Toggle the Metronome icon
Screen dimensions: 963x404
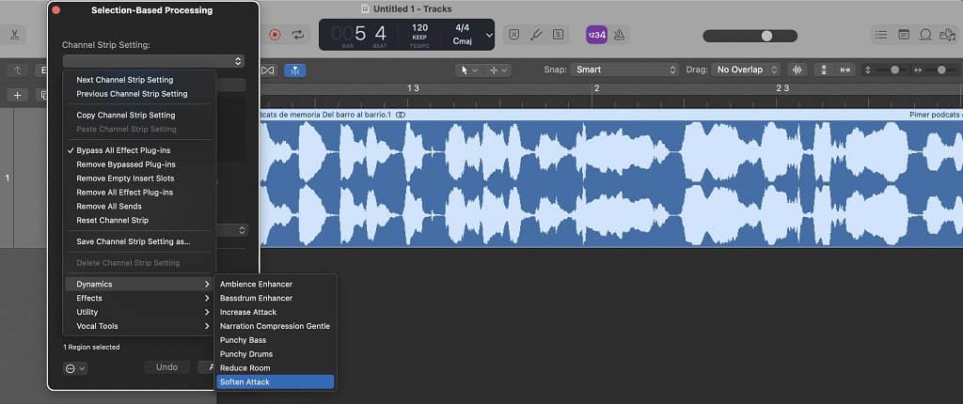(x=620, y=35)
